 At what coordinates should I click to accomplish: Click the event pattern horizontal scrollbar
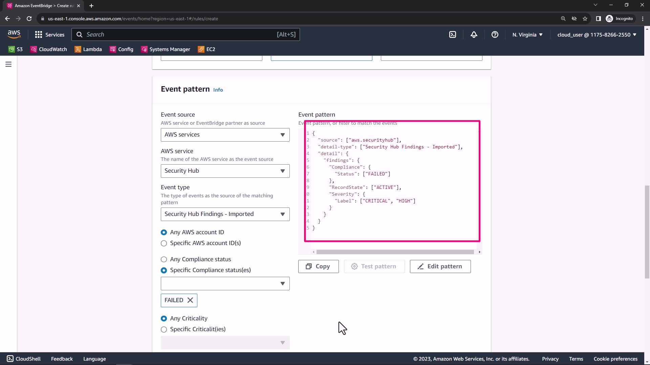pos(395,252)
